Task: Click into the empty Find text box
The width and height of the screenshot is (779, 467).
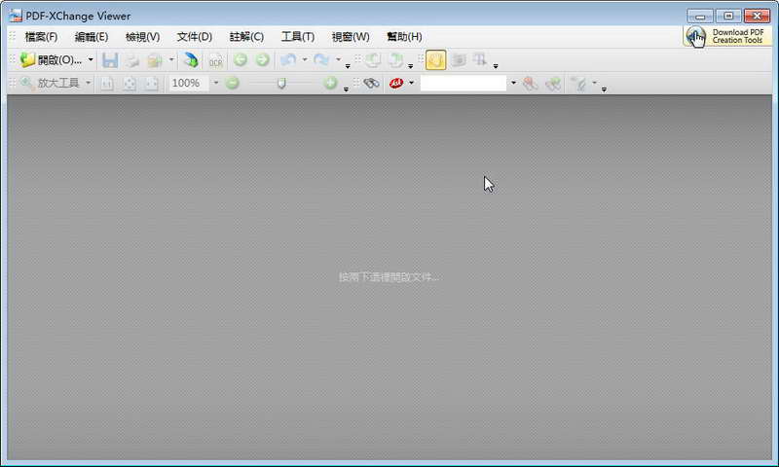Action: (x=464, y=83)
